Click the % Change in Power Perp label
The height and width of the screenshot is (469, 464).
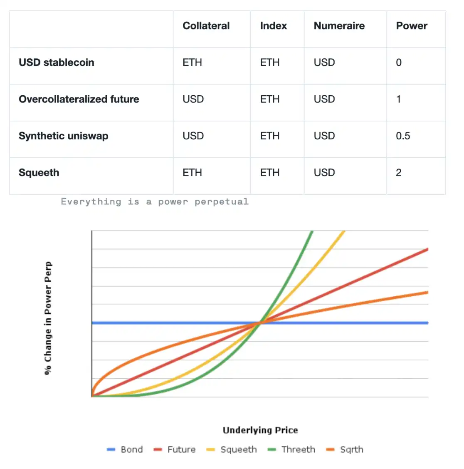tap(48, 318)
